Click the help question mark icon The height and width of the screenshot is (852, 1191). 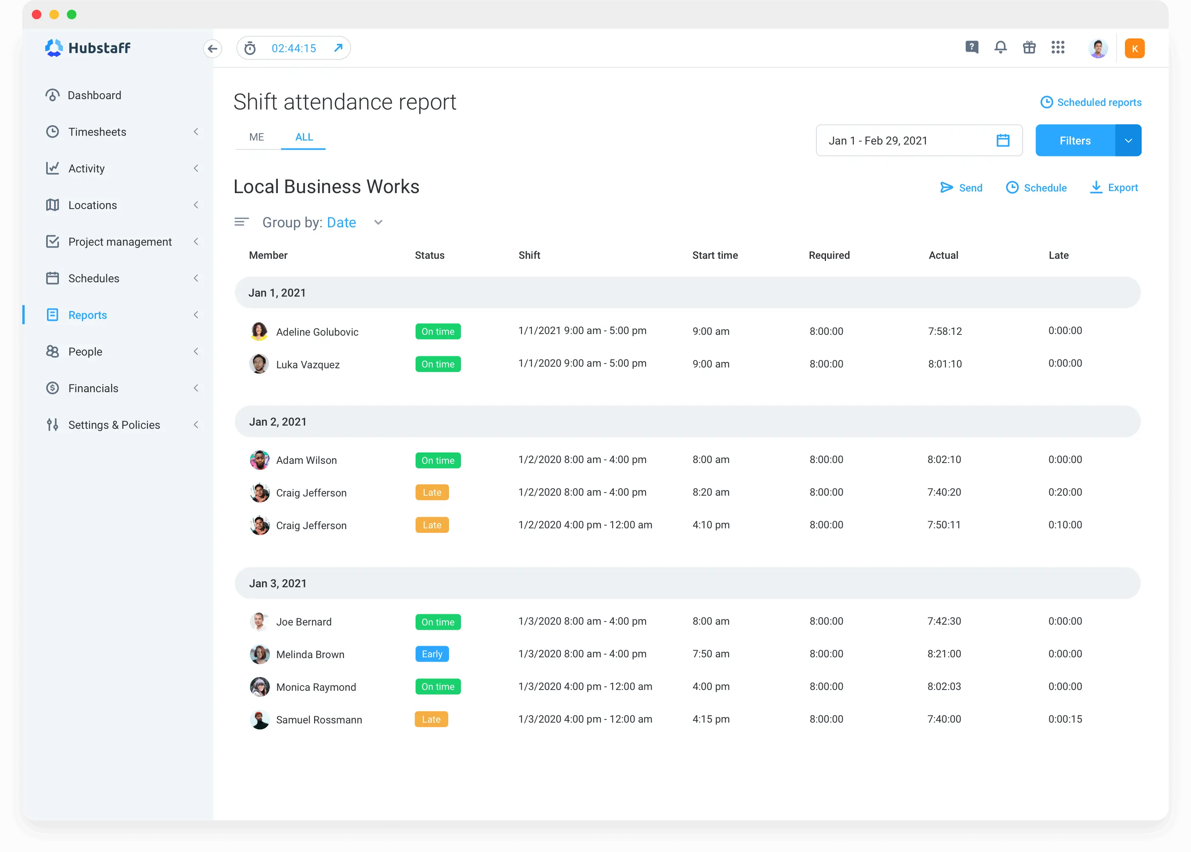point(972,47)
